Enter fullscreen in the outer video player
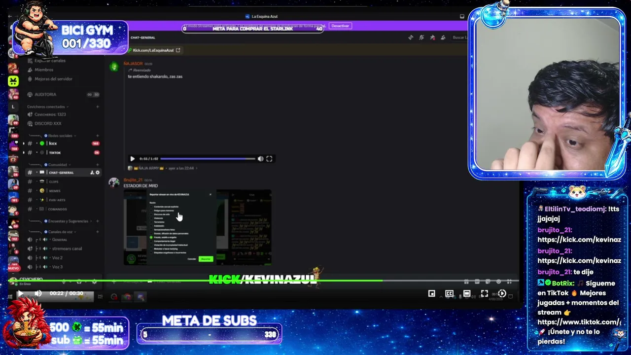This screenshot has height=355, width=631. [x=485, y=293]
